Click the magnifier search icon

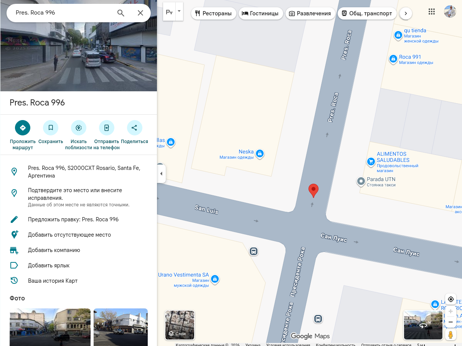121,13
